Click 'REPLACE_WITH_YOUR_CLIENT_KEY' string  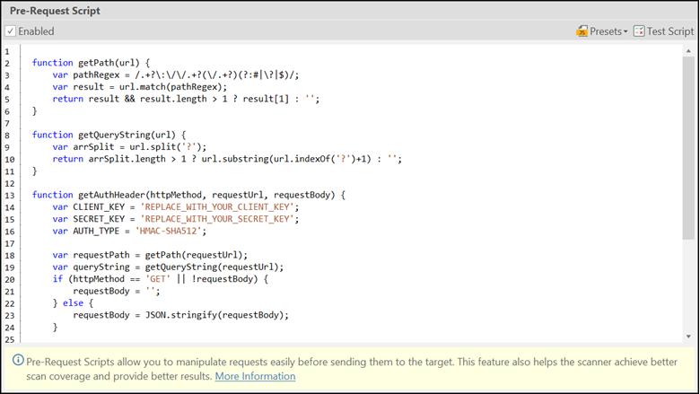click(x=217, y=207)
